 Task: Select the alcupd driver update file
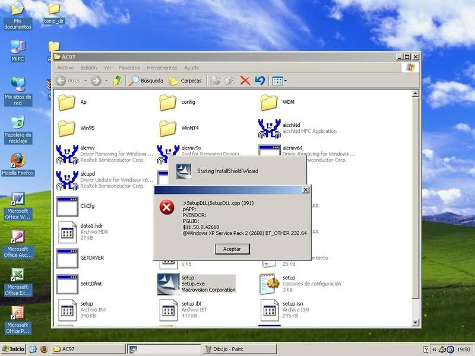pos(104,180)
